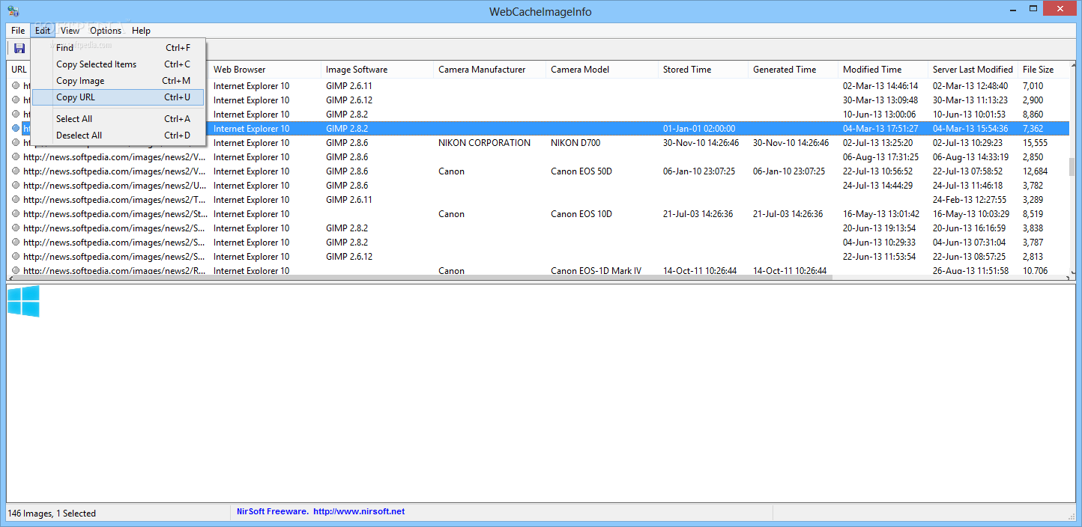The image size is (1082, 527).
Task: Click the file size cell '12,684'
Action: pos(1036,171)
